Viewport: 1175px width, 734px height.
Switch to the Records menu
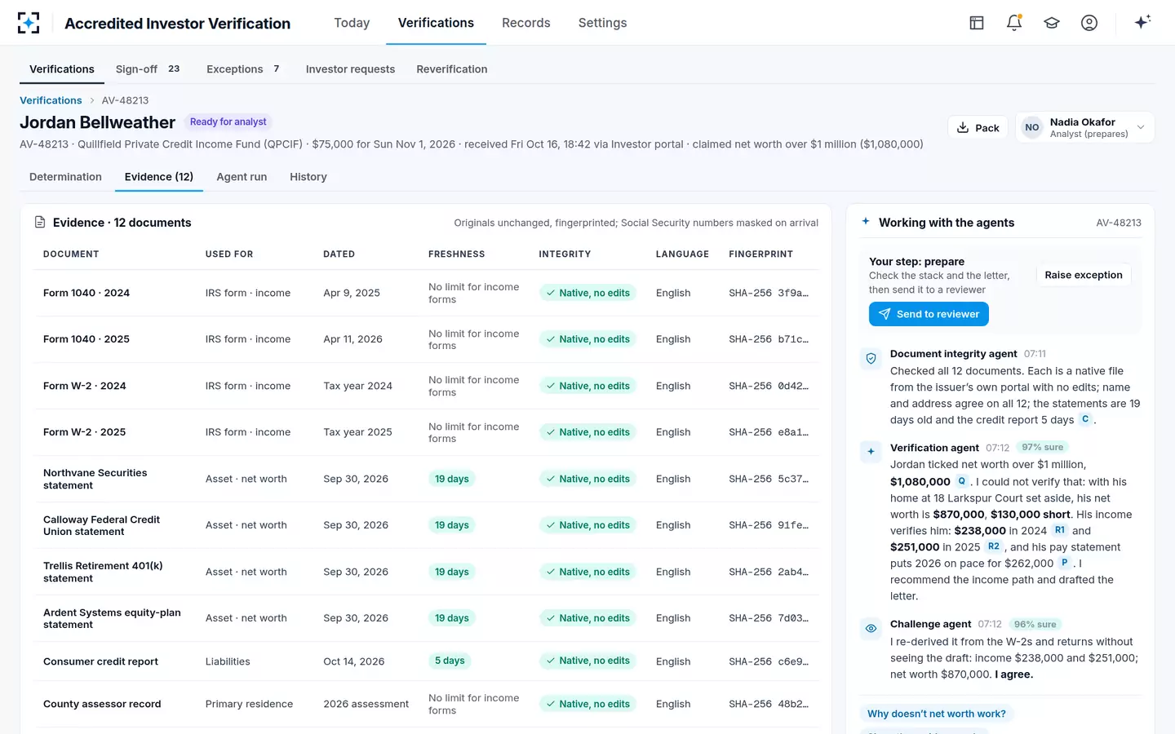coord(526,23)
